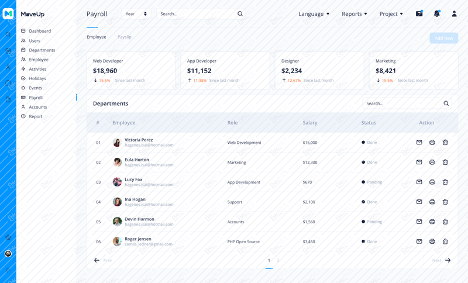
Task: Focus the top Search field next to Year
Action: (x=201, y=13)
